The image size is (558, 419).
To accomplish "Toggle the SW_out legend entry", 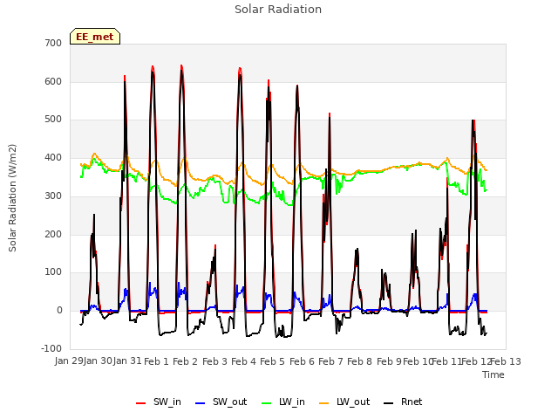I will pos(221,402).
